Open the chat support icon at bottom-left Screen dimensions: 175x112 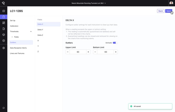coord(4,108)
